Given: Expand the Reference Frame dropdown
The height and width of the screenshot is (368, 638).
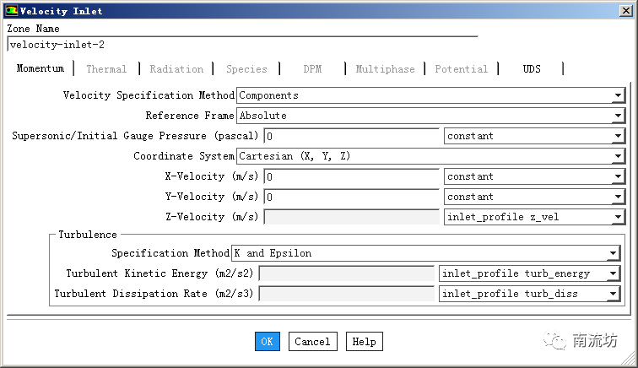Looking at the screenshot, I should tap(618, 116).
